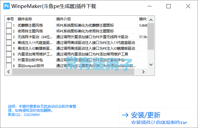Click the vertical scrollbar up arrow
The height and width of the screenshot is (128, 198).
(x=151, y=20)
